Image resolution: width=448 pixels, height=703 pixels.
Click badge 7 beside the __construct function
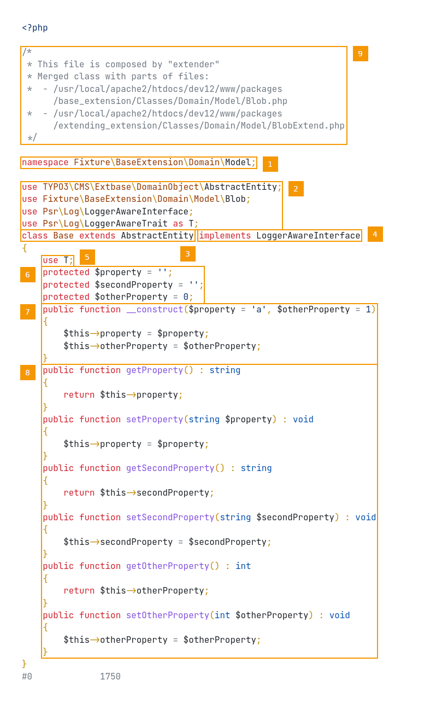tap(28, 312)
